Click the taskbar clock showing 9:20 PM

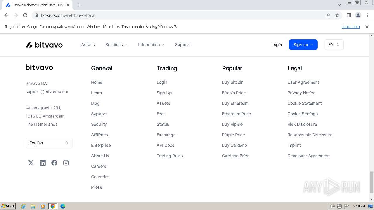click(359, 206)
